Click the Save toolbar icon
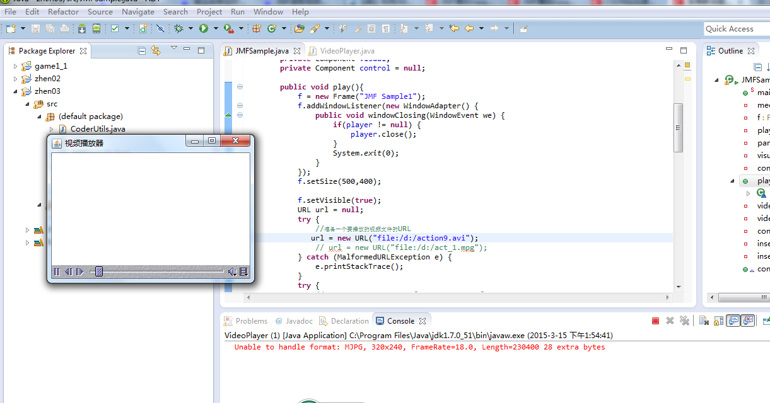This screenshot has width=770, height=403. pos(35,28)
